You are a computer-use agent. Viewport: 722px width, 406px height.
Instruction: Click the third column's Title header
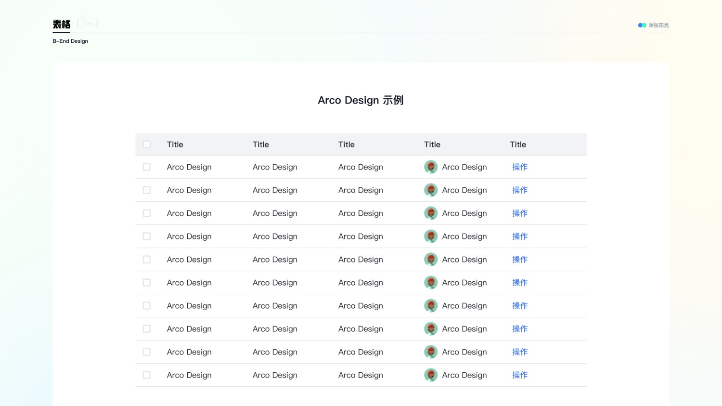347,144
